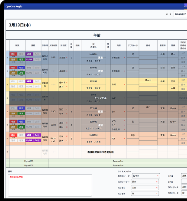Toggle red 呼出 status in patient 999991 row
Viewport: 187px width, 201px height.
[x=13, y=54]
